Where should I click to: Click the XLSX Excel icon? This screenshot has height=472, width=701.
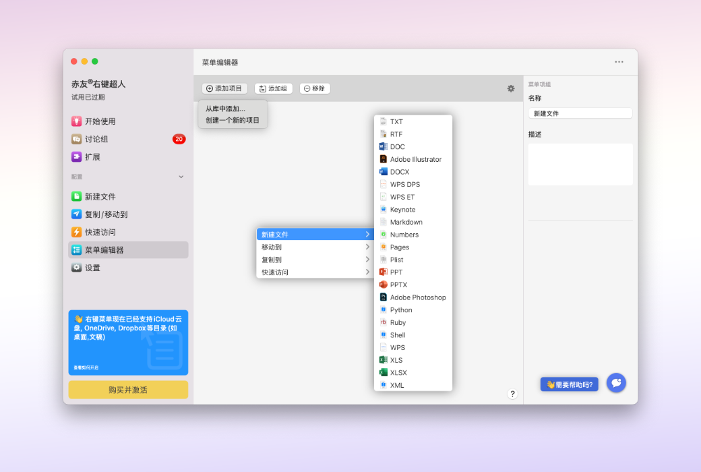[x=383, y=372]
